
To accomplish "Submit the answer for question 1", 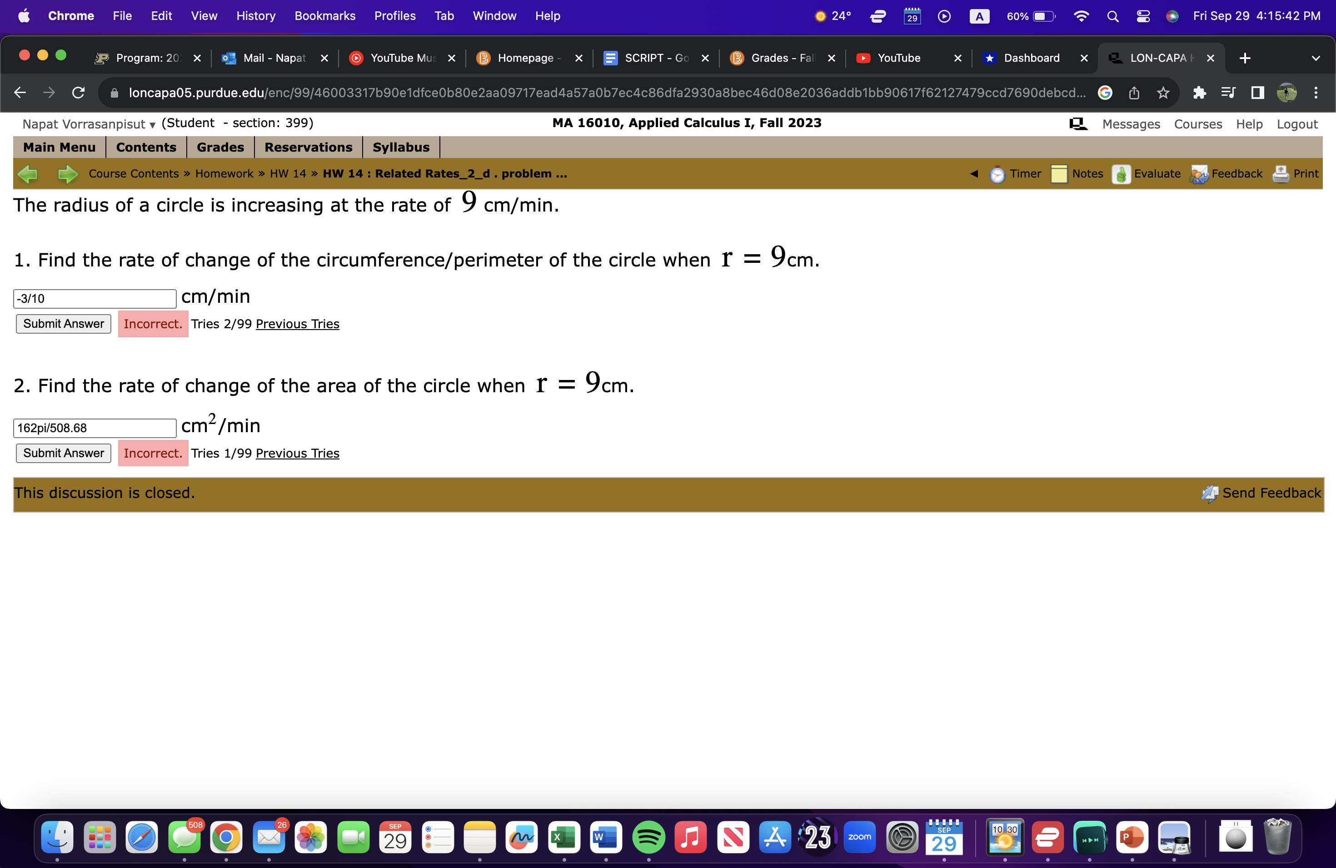I will pos(63,324).
